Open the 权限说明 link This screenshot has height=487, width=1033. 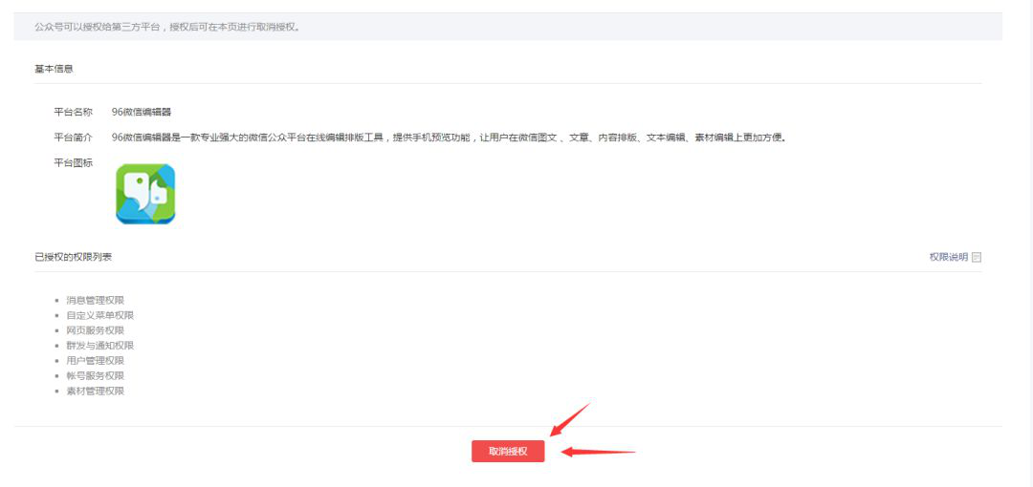point(949,257)
